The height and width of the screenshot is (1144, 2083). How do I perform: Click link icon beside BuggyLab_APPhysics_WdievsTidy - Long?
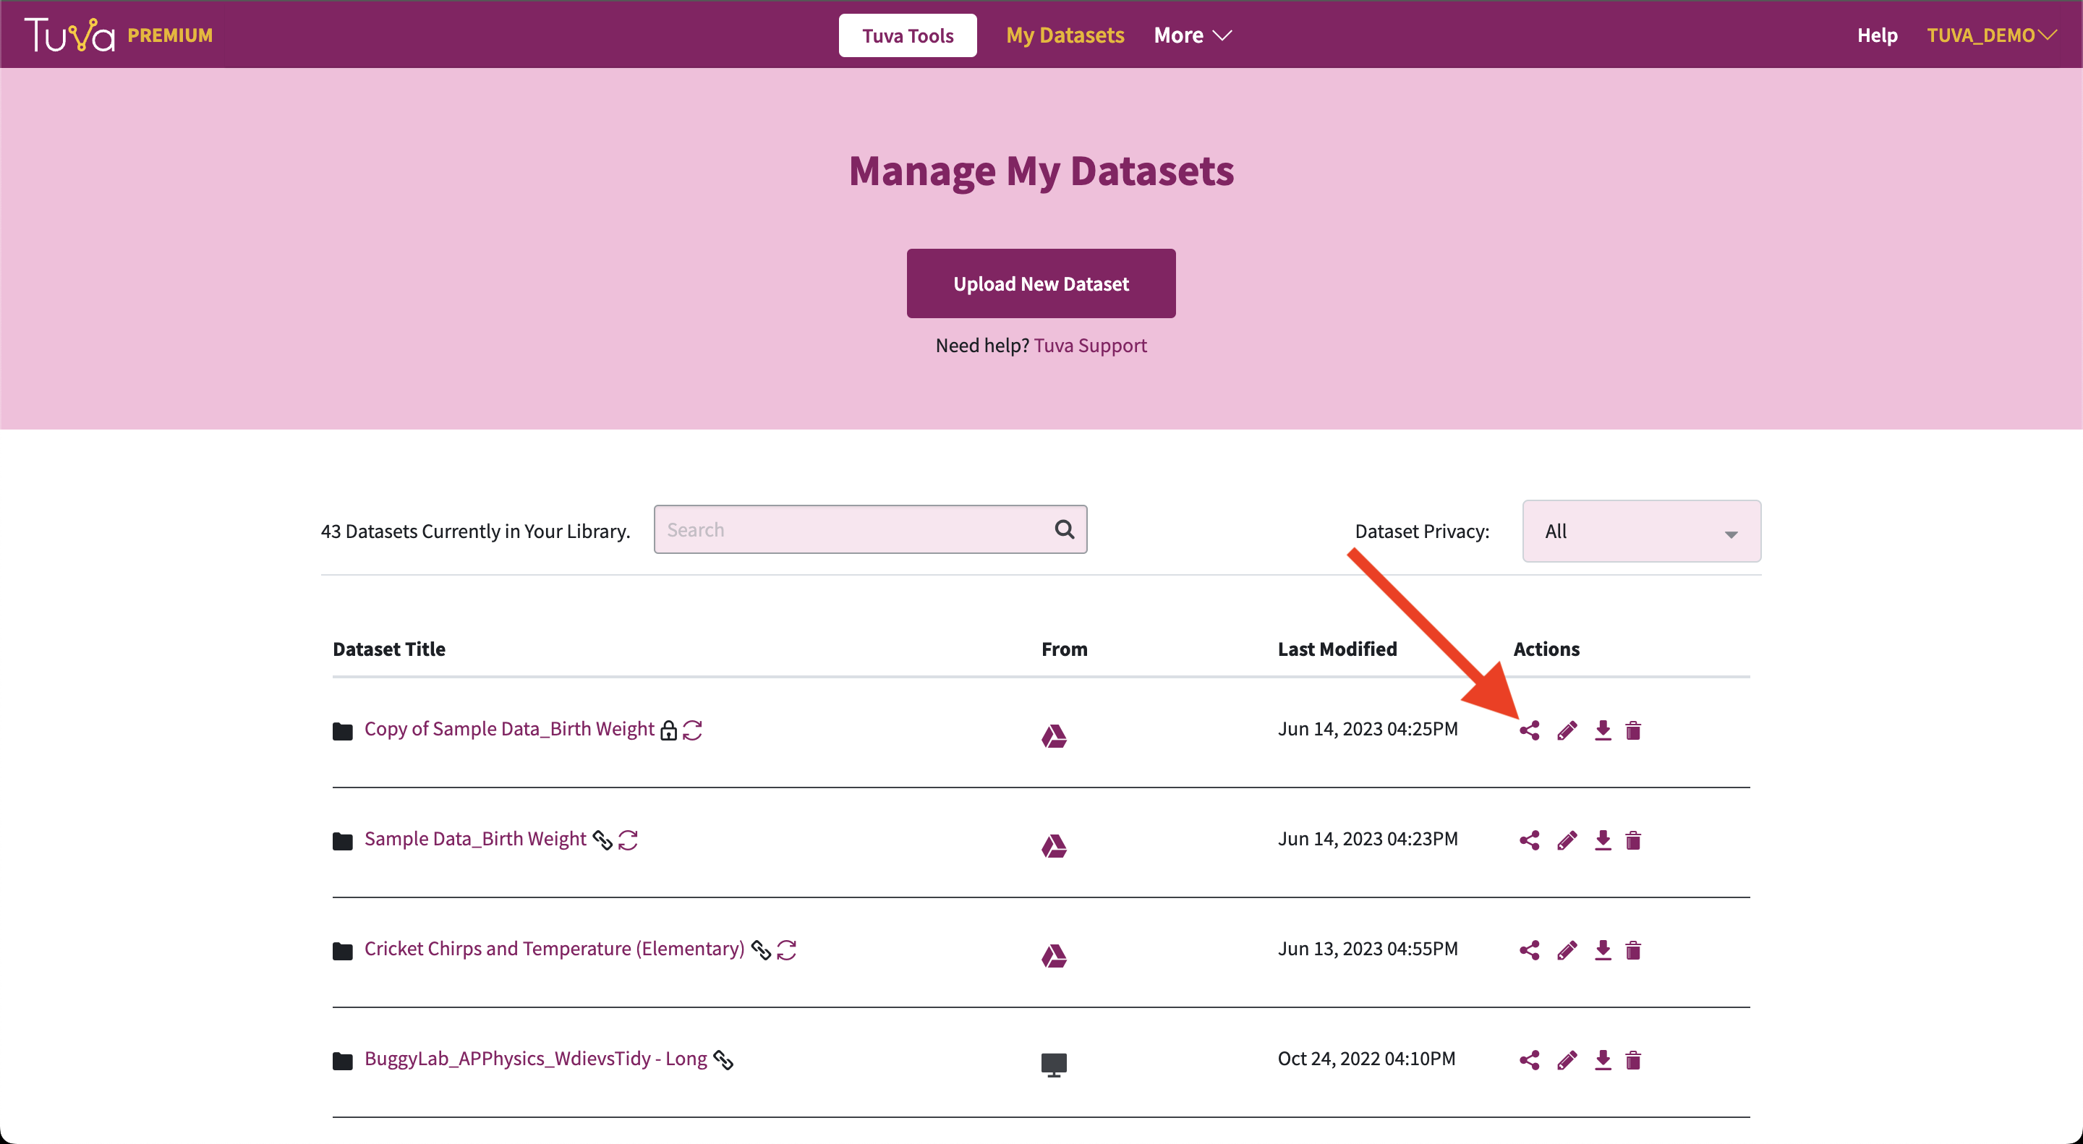(x=723, y=1060)
